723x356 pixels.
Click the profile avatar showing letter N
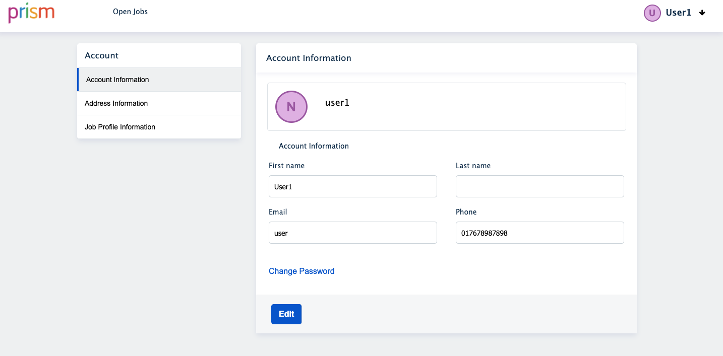(291, 107)
